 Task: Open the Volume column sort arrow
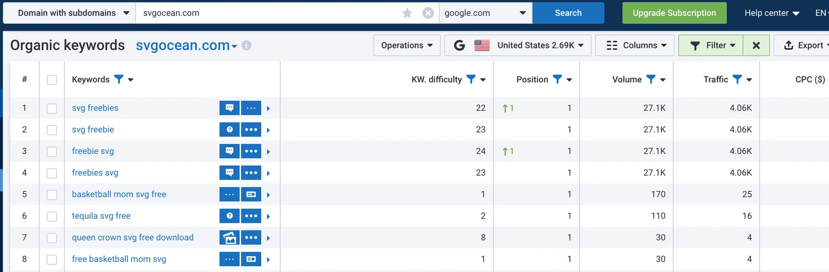[663, 80]
